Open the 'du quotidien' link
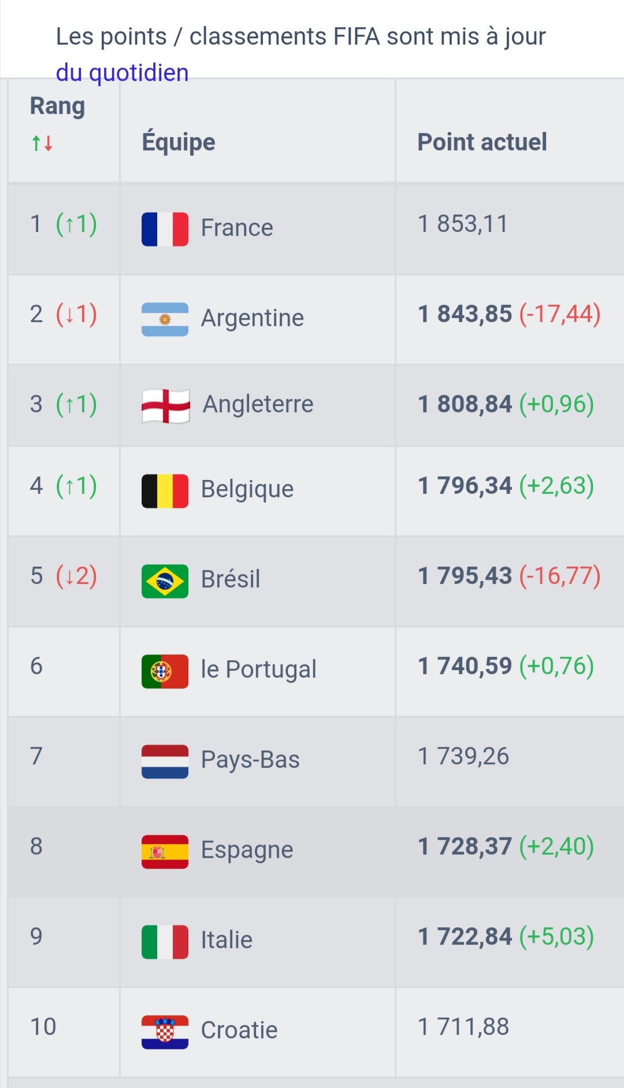Viewport: 624px width, 1088px height. click(122, 73)
